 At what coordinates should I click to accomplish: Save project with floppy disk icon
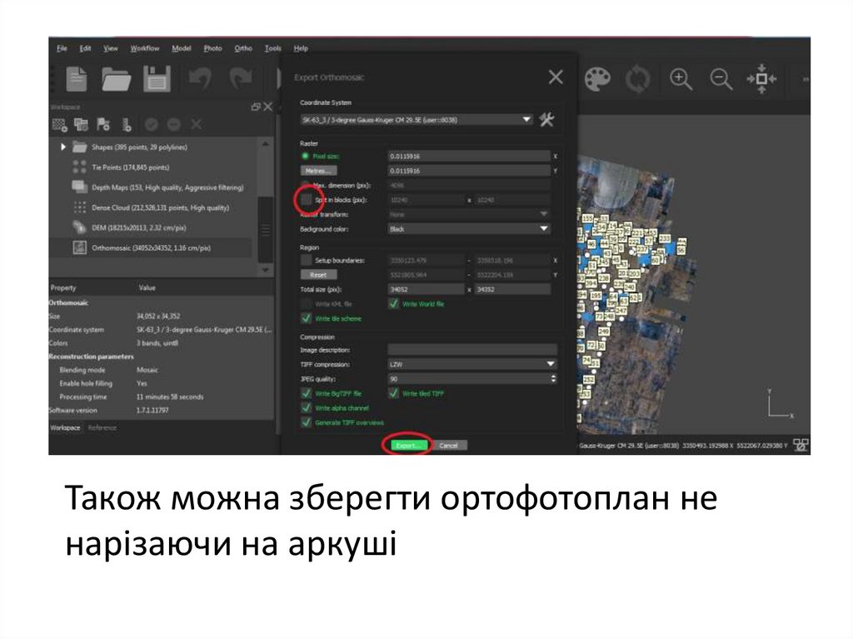[x=157, y=78]
